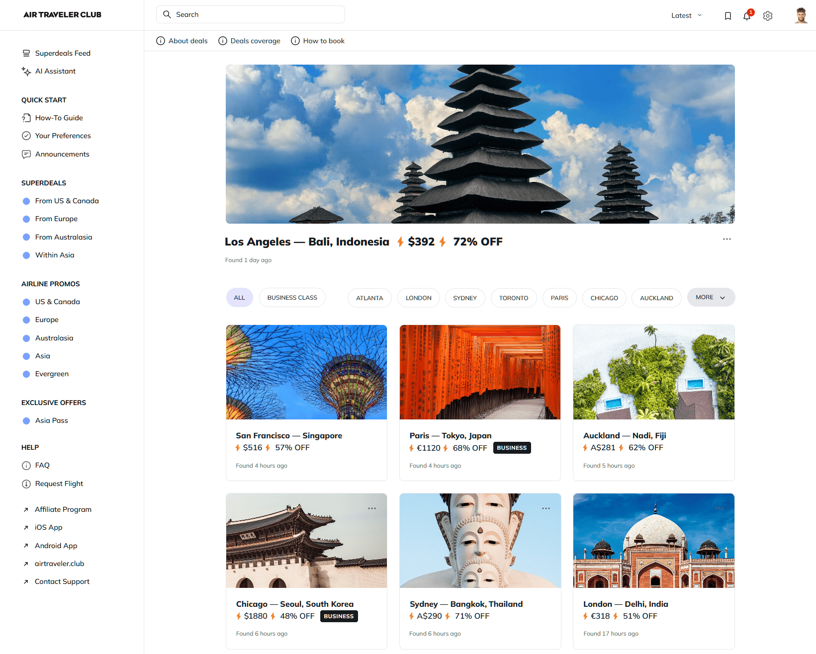This screenshot has width=816, height=654.
Task: Toggle the Business Class filter chip
Action: [292, 298]
